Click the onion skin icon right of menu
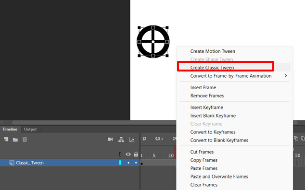Viewport: 305px width, 190px height. (296, 138)
